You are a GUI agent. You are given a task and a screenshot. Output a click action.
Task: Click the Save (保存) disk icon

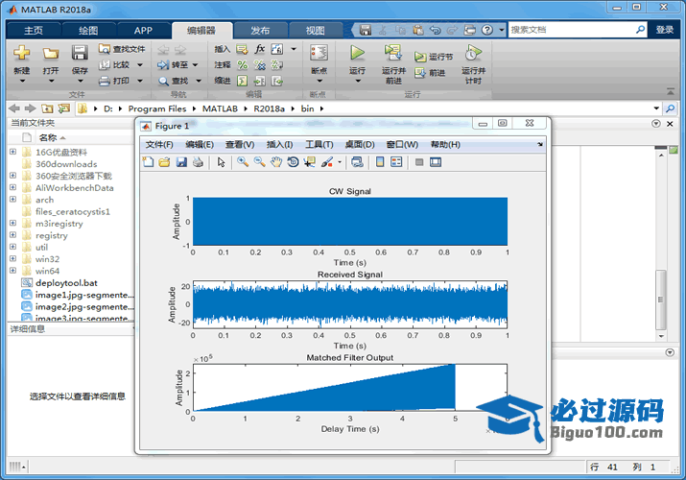coord(80,53)
